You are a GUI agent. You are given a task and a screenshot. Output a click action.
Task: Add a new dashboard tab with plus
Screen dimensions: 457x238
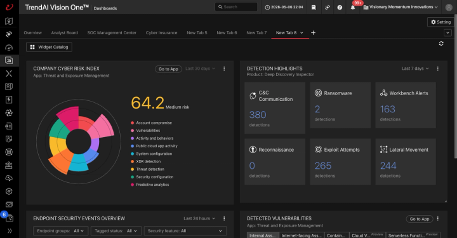click(313, 32)
